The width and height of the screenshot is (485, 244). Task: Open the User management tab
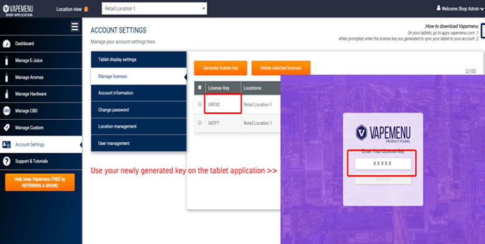pyautogui.click(x=139, y=143)
